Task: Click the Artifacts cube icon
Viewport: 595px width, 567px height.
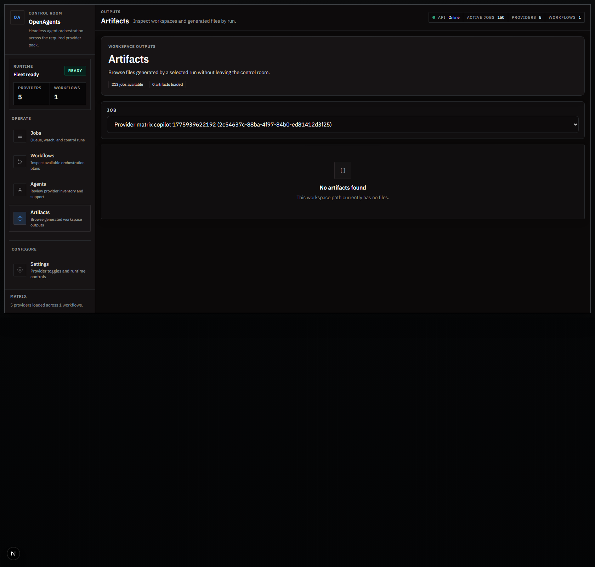Action: tap(20, 218)
